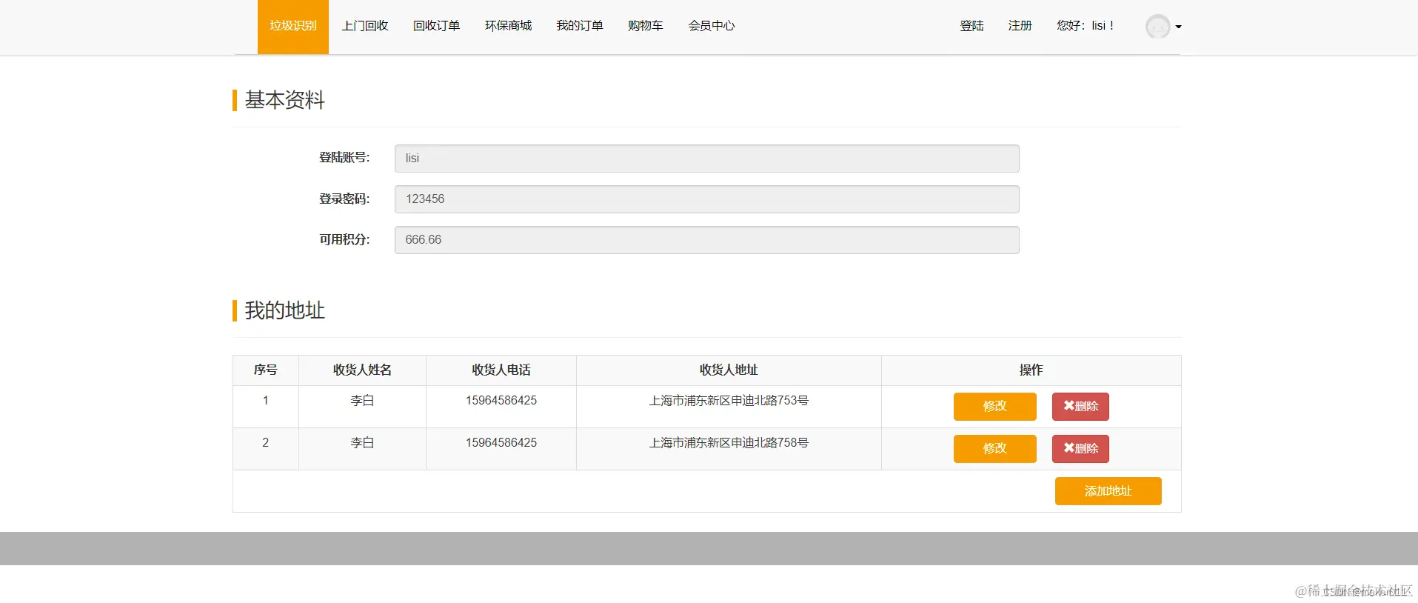Click the 可用积分: label
Image resolution: width=1418 pixels, height=603 pixels.
pos(344,240)
